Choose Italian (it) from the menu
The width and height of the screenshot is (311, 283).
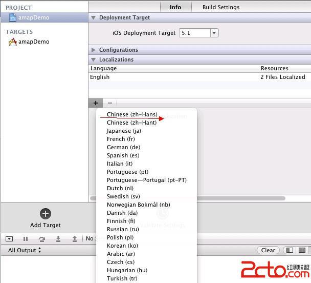pyautogui.click(x=146, y=164)
